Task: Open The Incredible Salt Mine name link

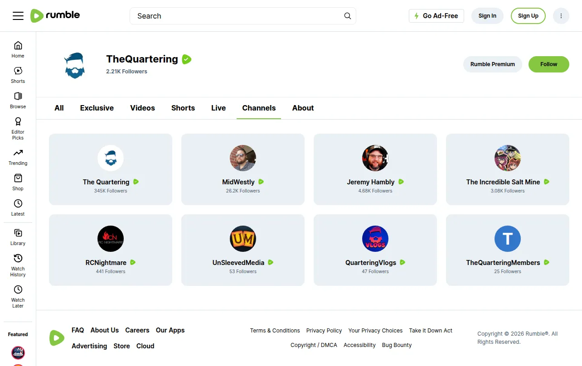Action: tap(503, 182)
